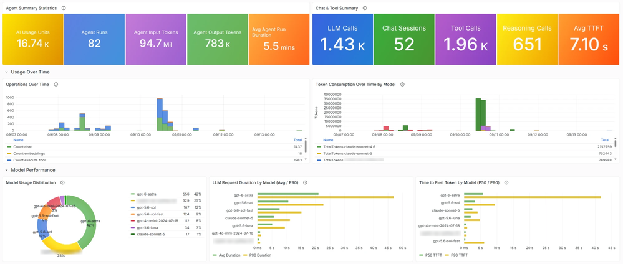Click the Token Consumption Over Time info icon
623x264 pixels.
coord(402,85)
